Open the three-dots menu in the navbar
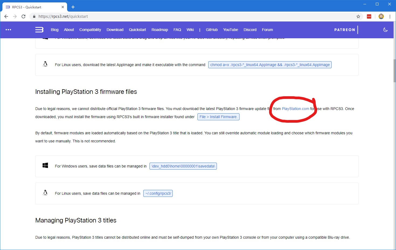Image resolution: width=396 pixels, height=250 pixels. tap(8, 30)
